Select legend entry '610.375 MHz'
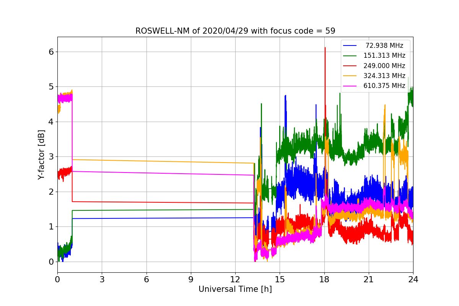This screenshot has width=459, height=306. coord(384,86)
